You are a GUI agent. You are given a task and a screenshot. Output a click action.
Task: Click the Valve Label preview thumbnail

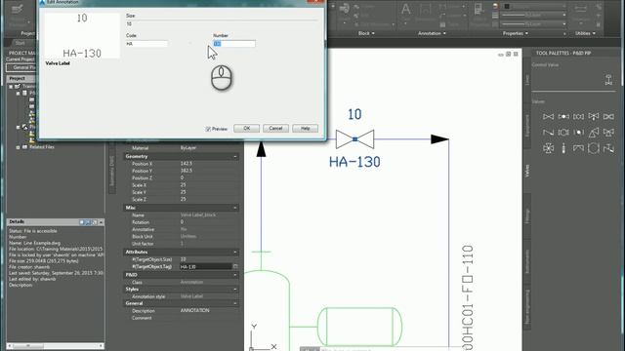82,36
